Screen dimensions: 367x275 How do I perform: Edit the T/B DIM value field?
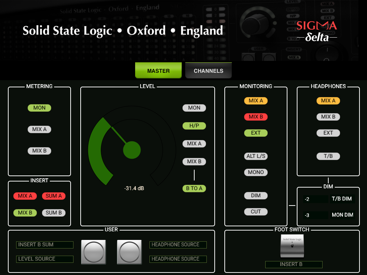pos(315,199)
